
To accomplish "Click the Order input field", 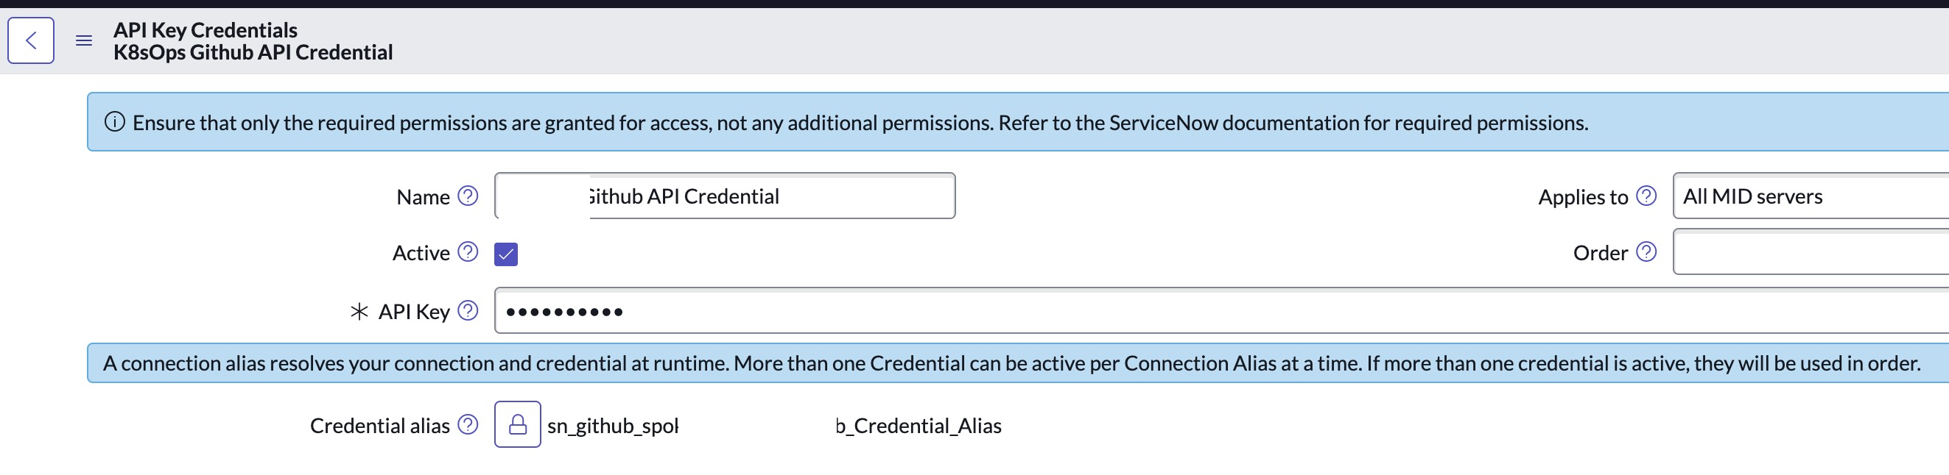I will (x=1810, y=253).
